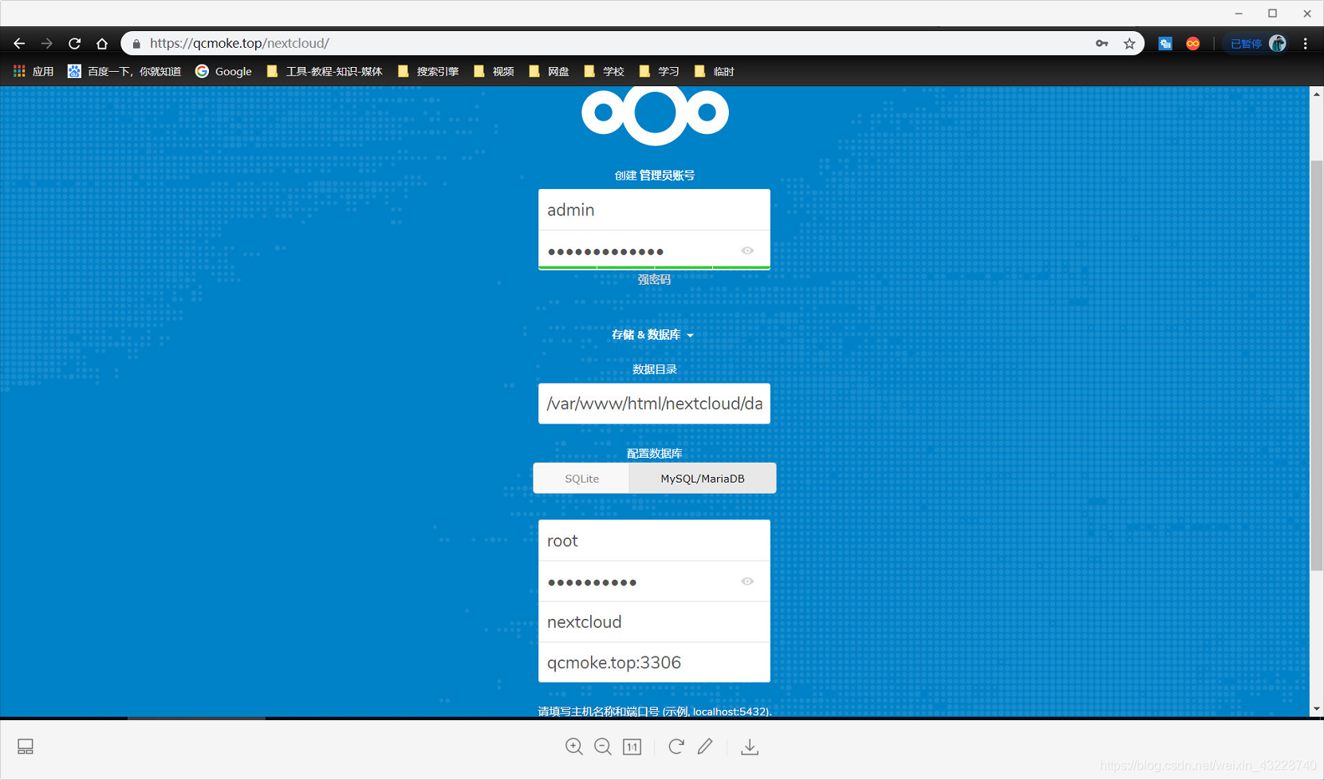This screenshot has height=780, width=1324.
Task: Rotate the image clockwise
Action: coord(676,747)
